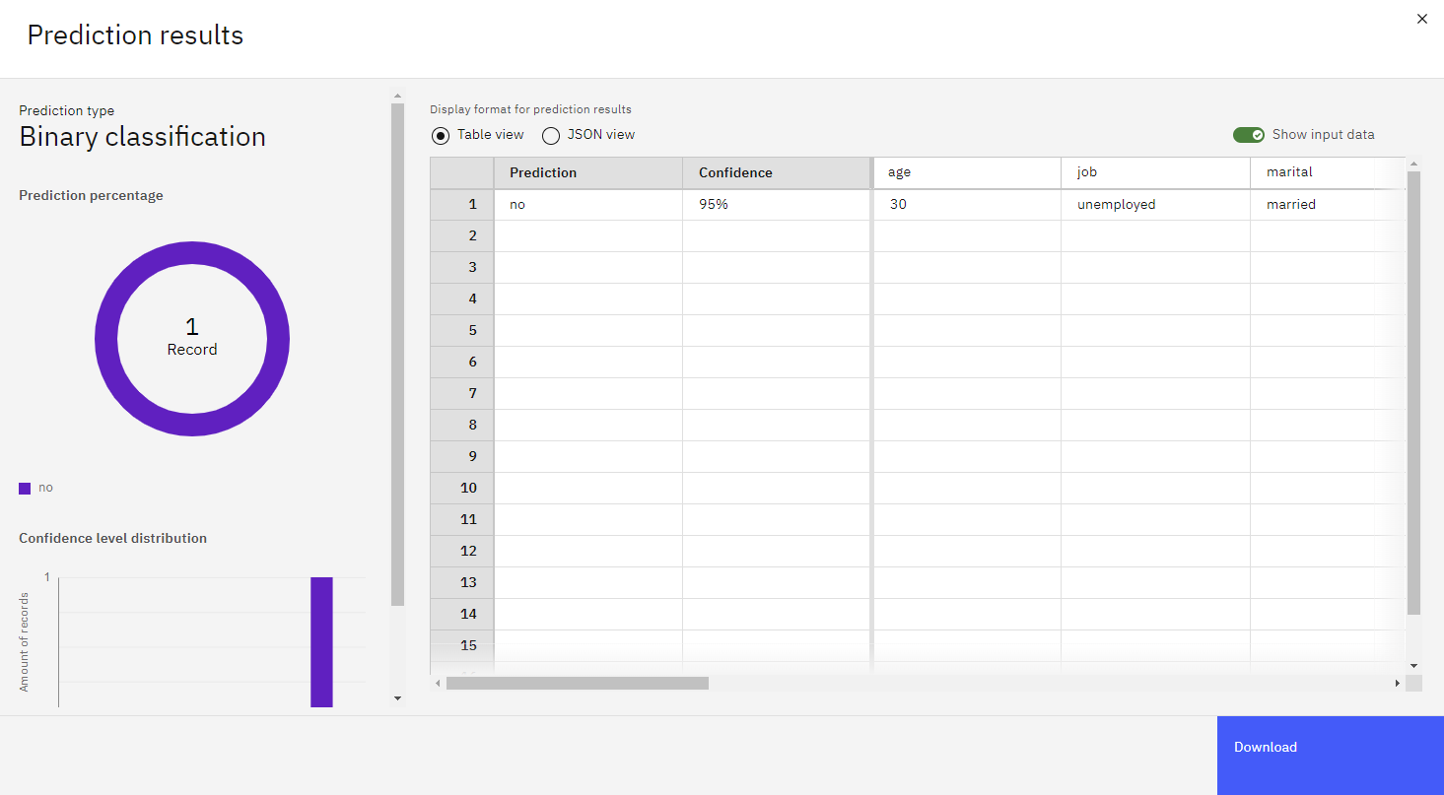Click the left panel scroll-down arrow
Screen dimensions: 1444x795
[397, 698]
